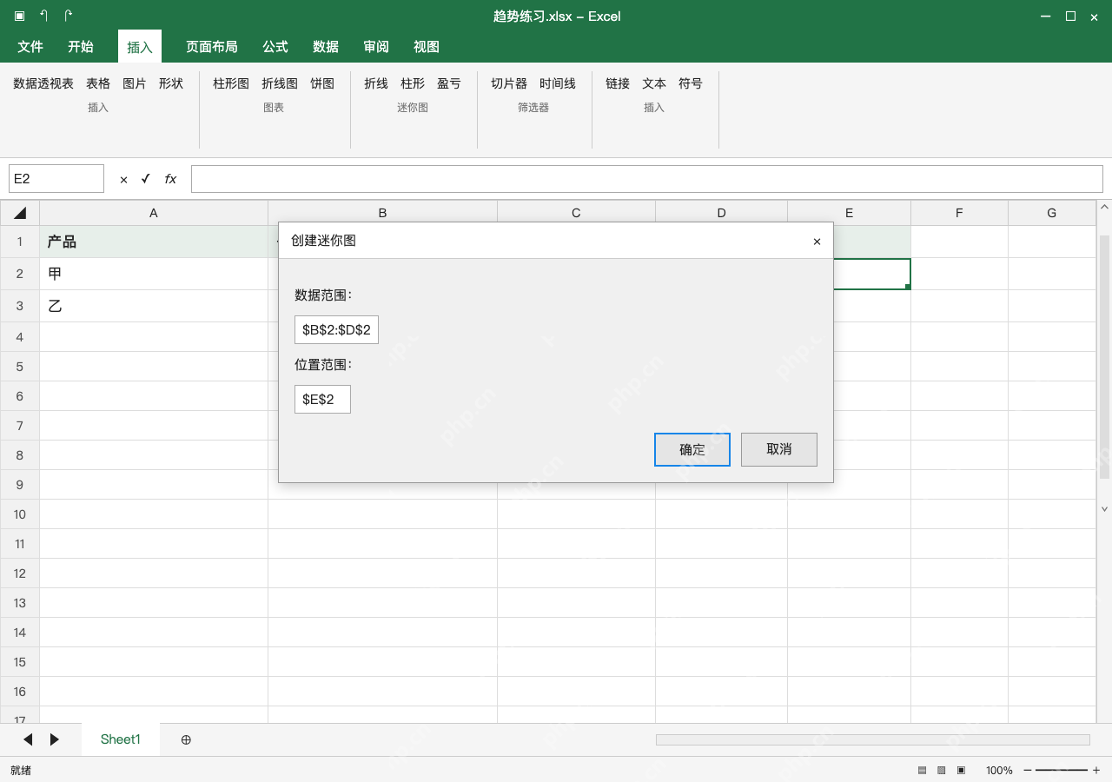1112x782 pixels.
Task: Insert a 饼图 chart
Action: tap(322, 83)
